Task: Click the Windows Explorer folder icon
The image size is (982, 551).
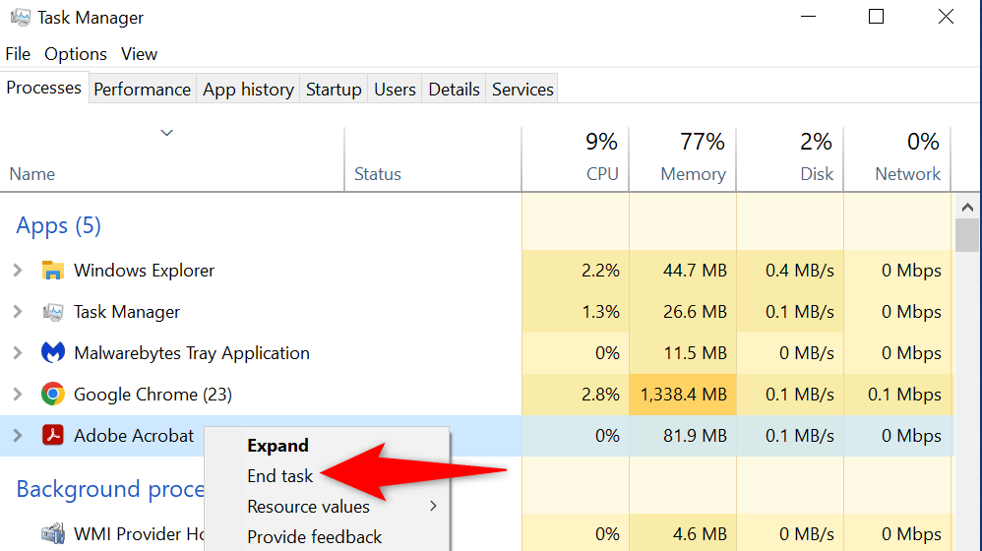Action: 52,271
